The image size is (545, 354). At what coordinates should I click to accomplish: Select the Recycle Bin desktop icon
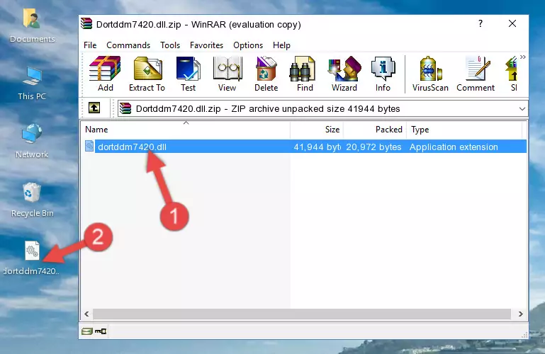pos(32,200)
